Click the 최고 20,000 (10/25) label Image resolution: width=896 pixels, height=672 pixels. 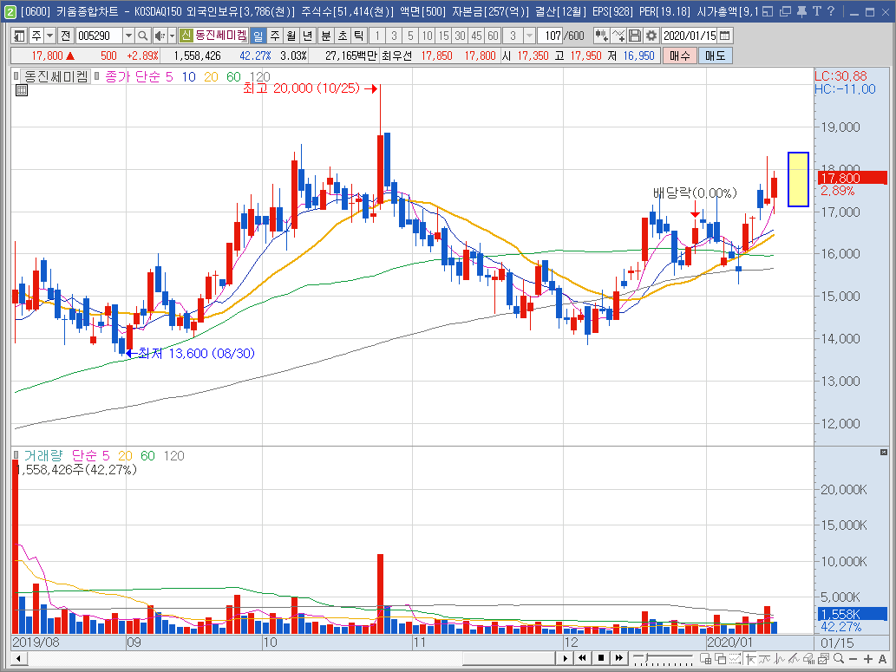(302, 88)
